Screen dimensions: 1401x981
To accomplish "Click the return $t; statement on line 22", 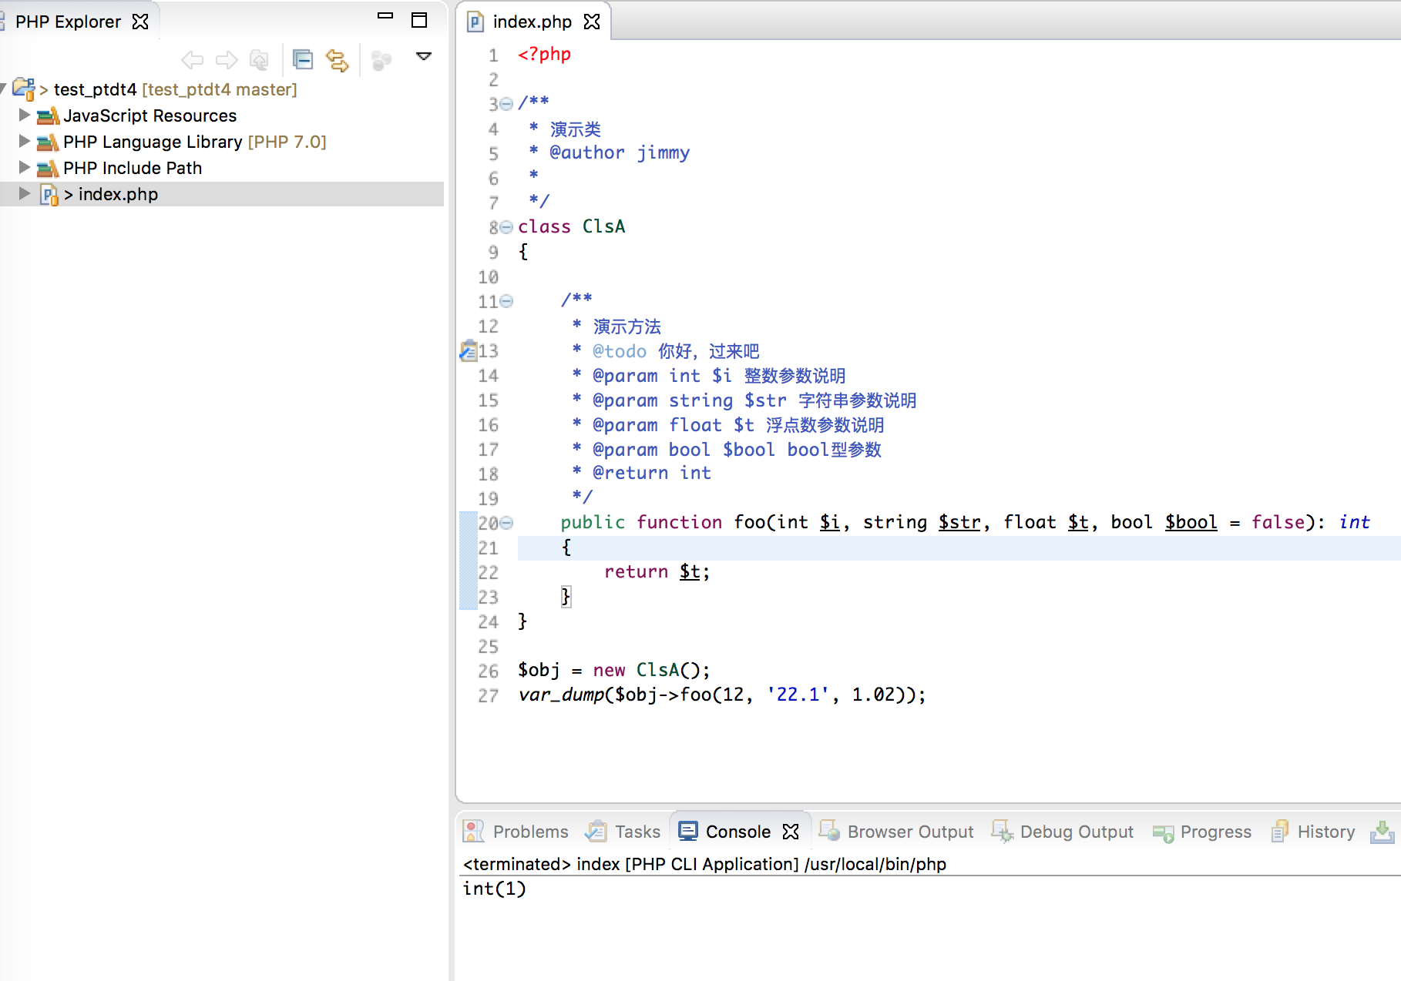I will (x=657, y=571).
